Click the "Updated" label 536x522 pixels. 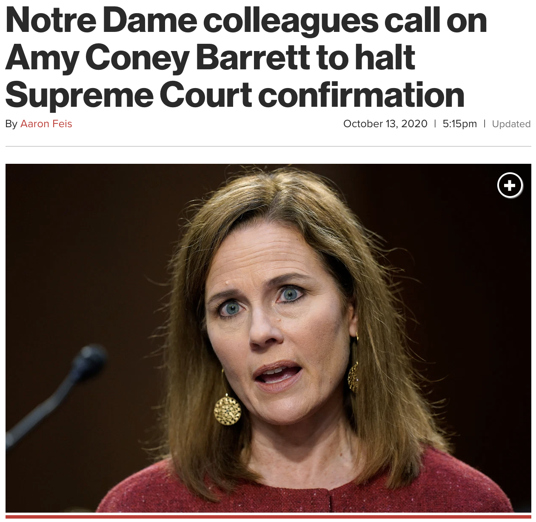click(511, 124)
